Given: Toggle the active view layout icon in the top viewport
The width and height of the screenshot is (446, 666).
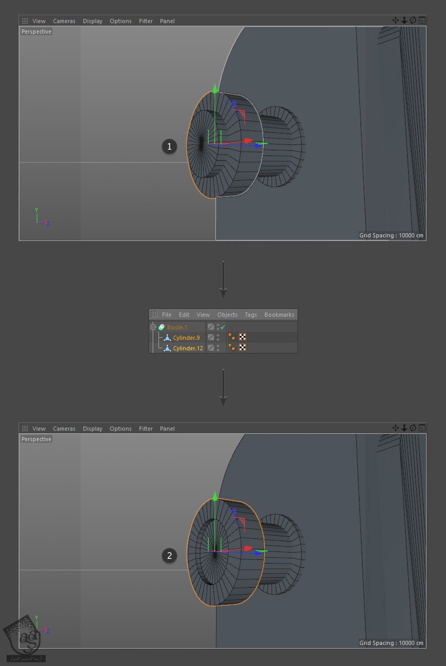Looking at the screenshot, I should coord(422,20).
